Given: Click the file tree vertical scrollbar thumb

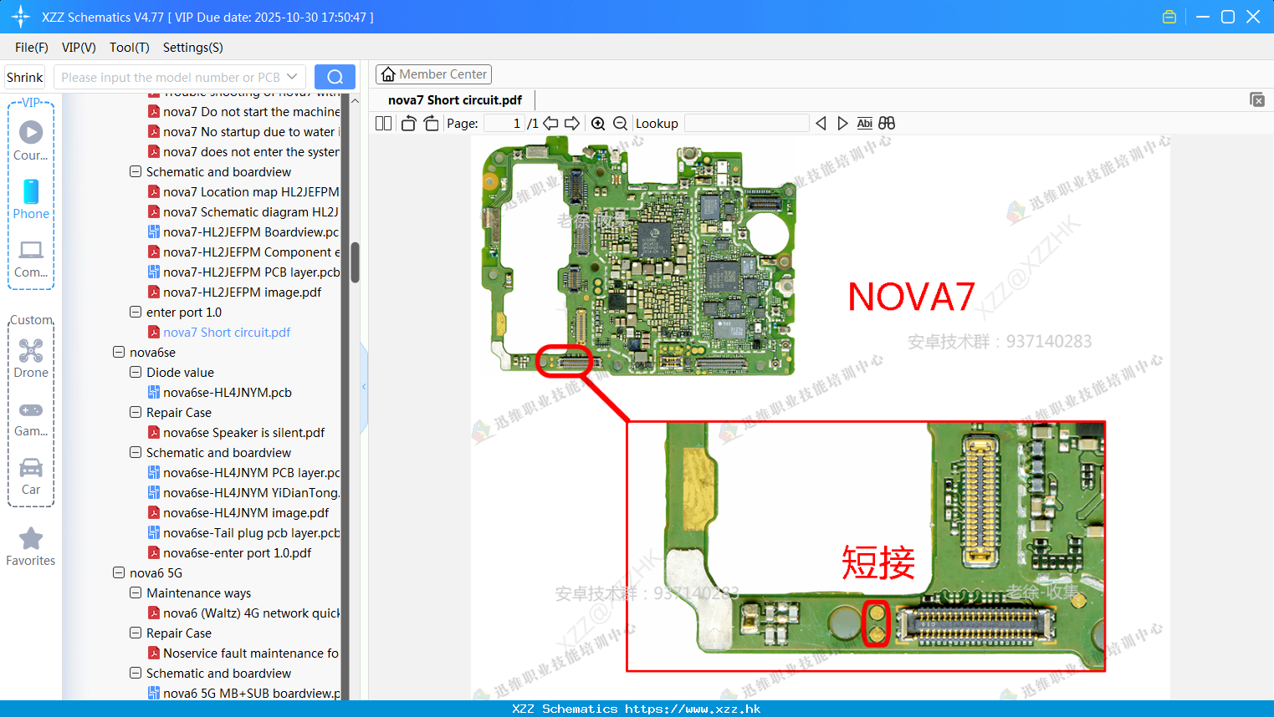Looking at the screenshot, I should click(x=355, y=262).
